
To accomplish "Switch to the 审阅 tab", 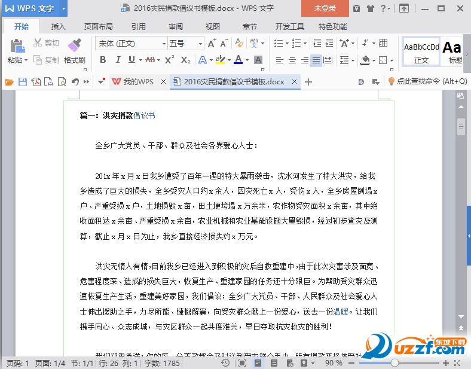I will 176,27.
